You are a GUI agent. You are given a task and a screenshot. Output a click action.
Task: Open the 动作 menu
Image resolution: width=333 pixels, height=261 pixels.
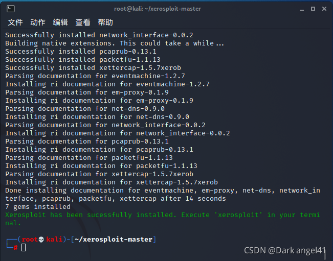[38, 22]
